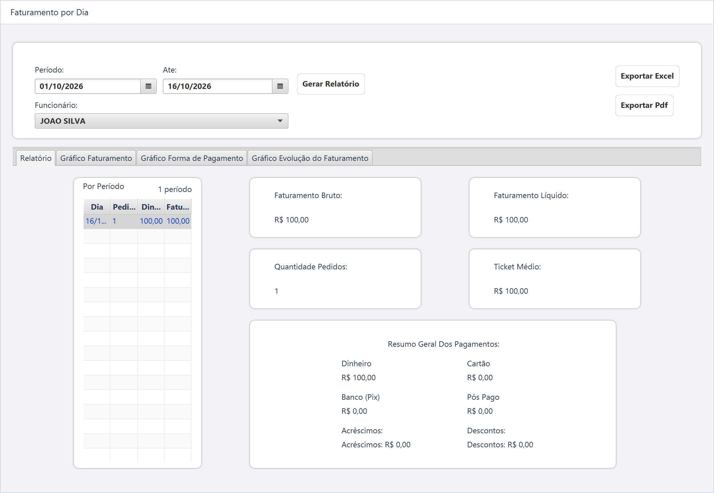Open the Gráfico Forma de Pagamento tab
This screenshot has height=493, width=714.
pyautogui.click(x=192, y=158)
